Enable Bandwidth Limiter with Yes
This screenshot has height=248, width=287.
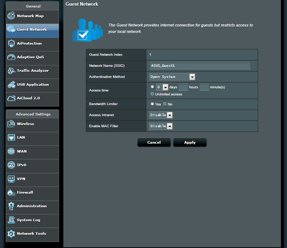coord(152,104)
